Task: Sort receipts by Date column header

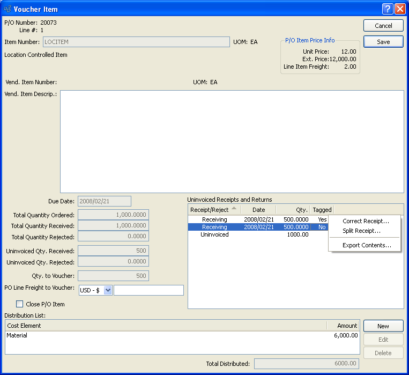Action: [x=258, y=210]
